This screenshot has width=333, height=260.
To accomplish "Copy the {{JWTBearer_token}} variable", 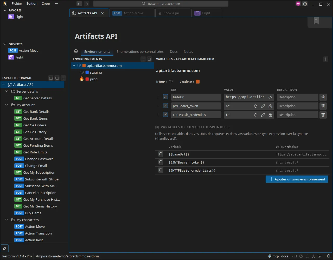I will coord(161,162).
